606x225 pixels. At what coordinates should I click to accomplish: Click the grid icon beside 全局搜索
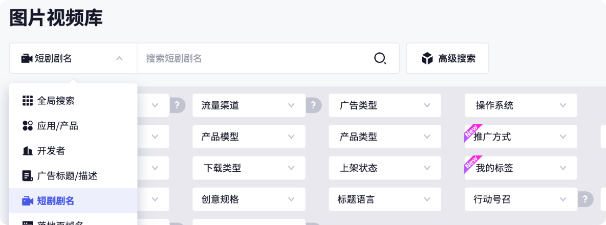click(x=28, y=101)
